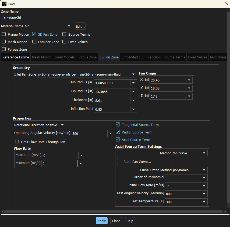
Task: Click the Order of Polynomial dropdown arrow
Action: point(204,178)
